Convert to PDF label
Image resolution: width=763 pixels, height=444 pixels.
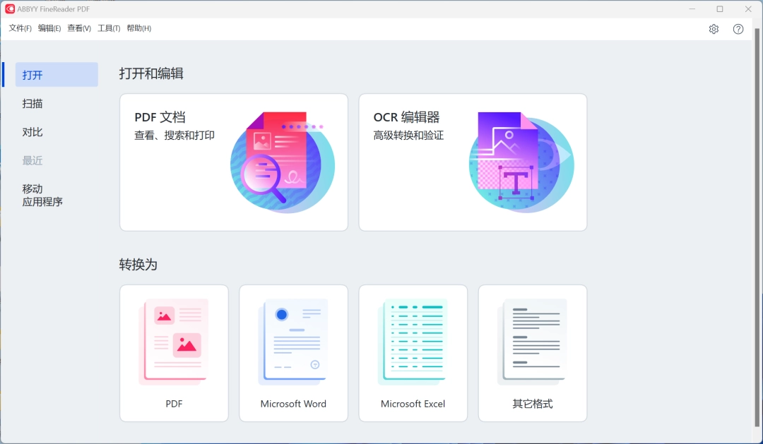[174, 404]
